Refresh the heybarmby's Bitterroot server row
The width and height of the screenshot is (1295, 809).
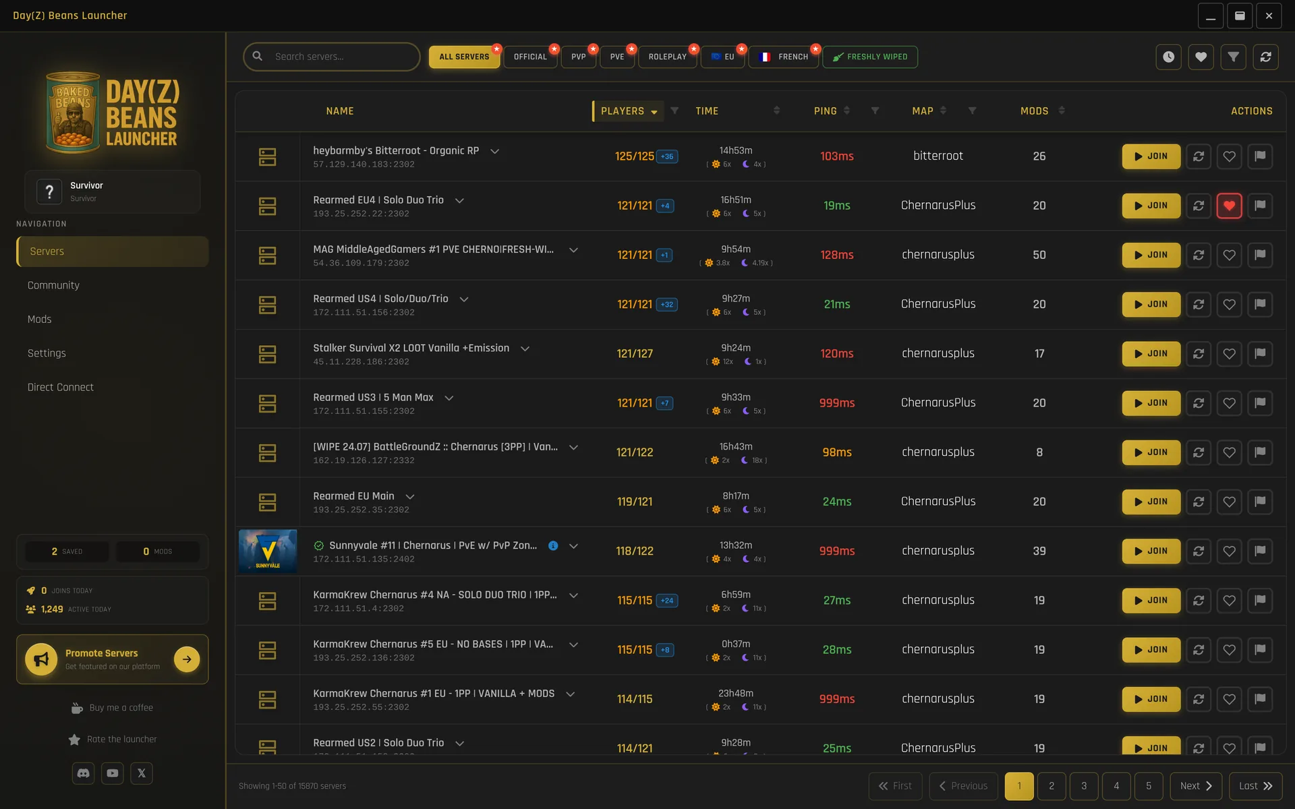1199,156
